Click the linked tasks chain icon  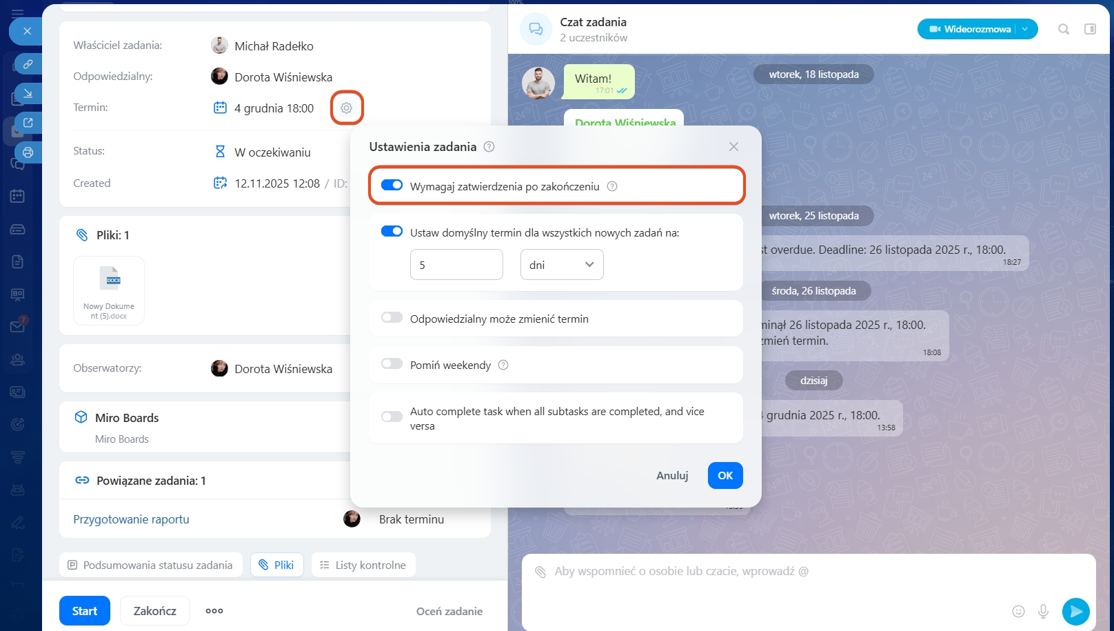click(82, 480)
